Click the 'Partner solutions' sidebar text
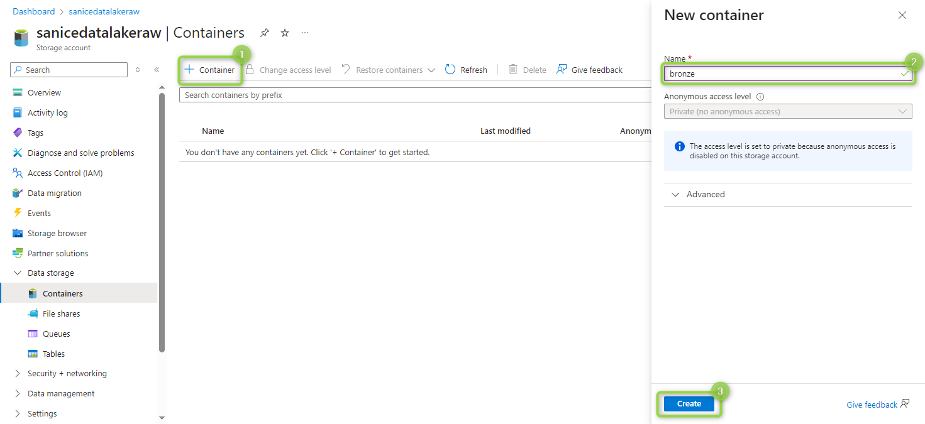 [58, 253]
